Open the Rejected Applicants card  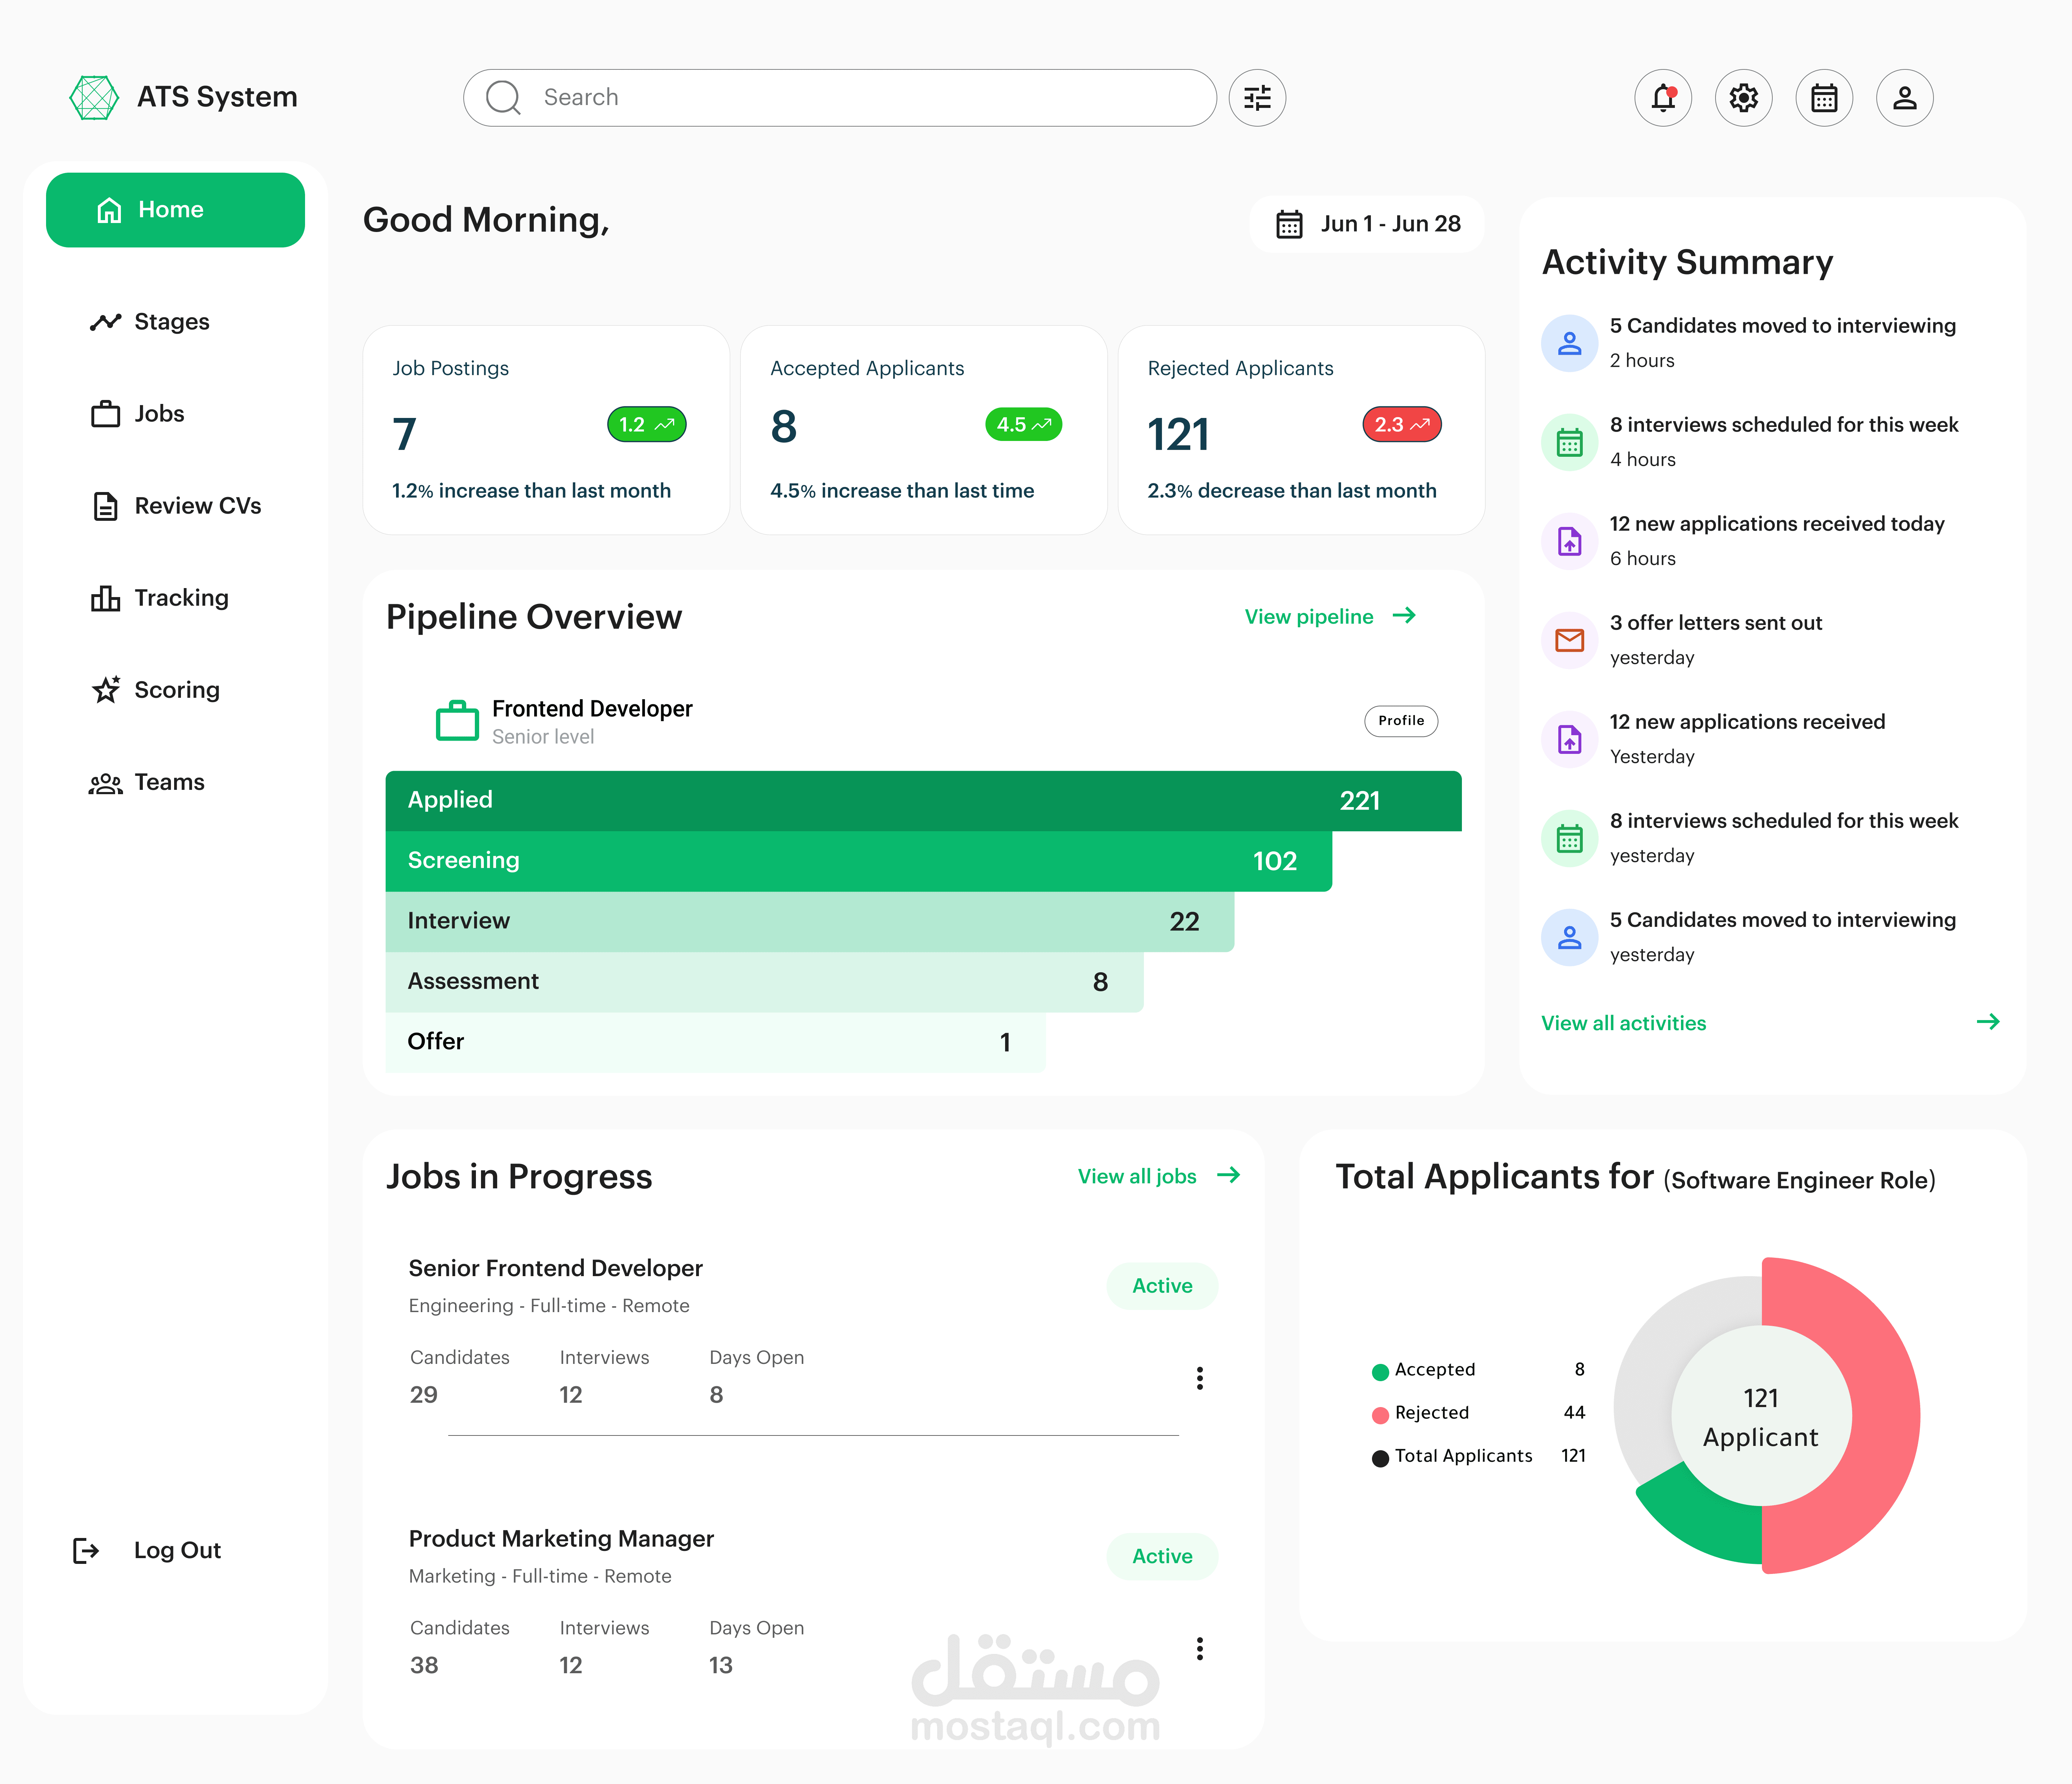[1301, 430]
